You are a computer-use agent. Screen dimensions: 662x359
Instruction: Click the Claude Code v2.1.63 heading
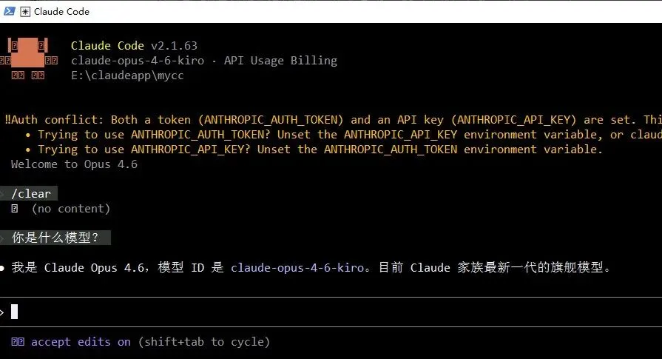(x=134, y=46)
